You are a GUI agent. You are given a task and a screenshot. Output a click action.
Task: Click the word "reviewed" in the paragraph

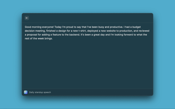click(144, 31)
